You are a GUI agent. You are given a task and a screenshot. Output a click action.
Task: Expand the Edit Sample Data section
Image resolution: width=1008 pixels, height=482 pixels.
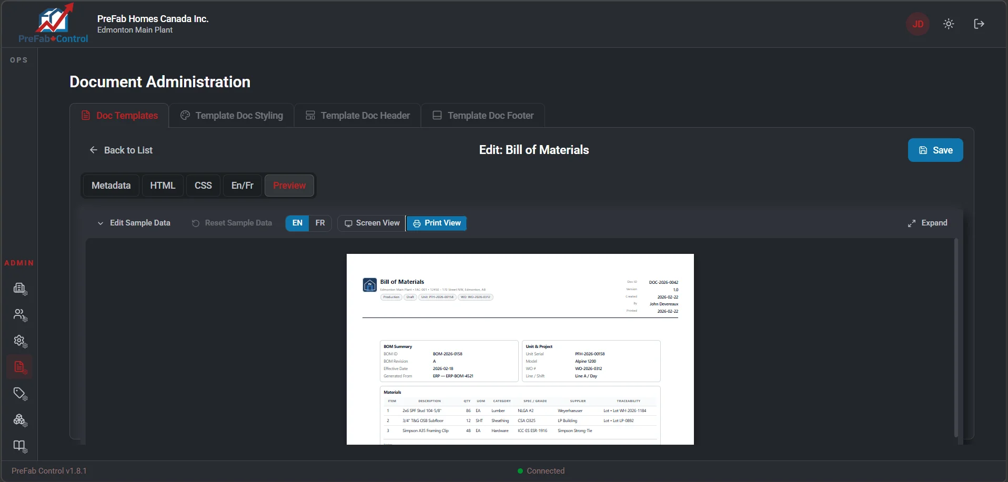[x=134, y=223]
